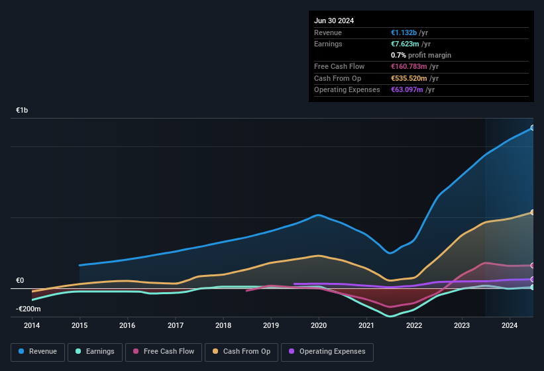Viewport: 544px width, 371px height.
Task: Click the 2016 x-axis label
Action: [x=127, y=325]
